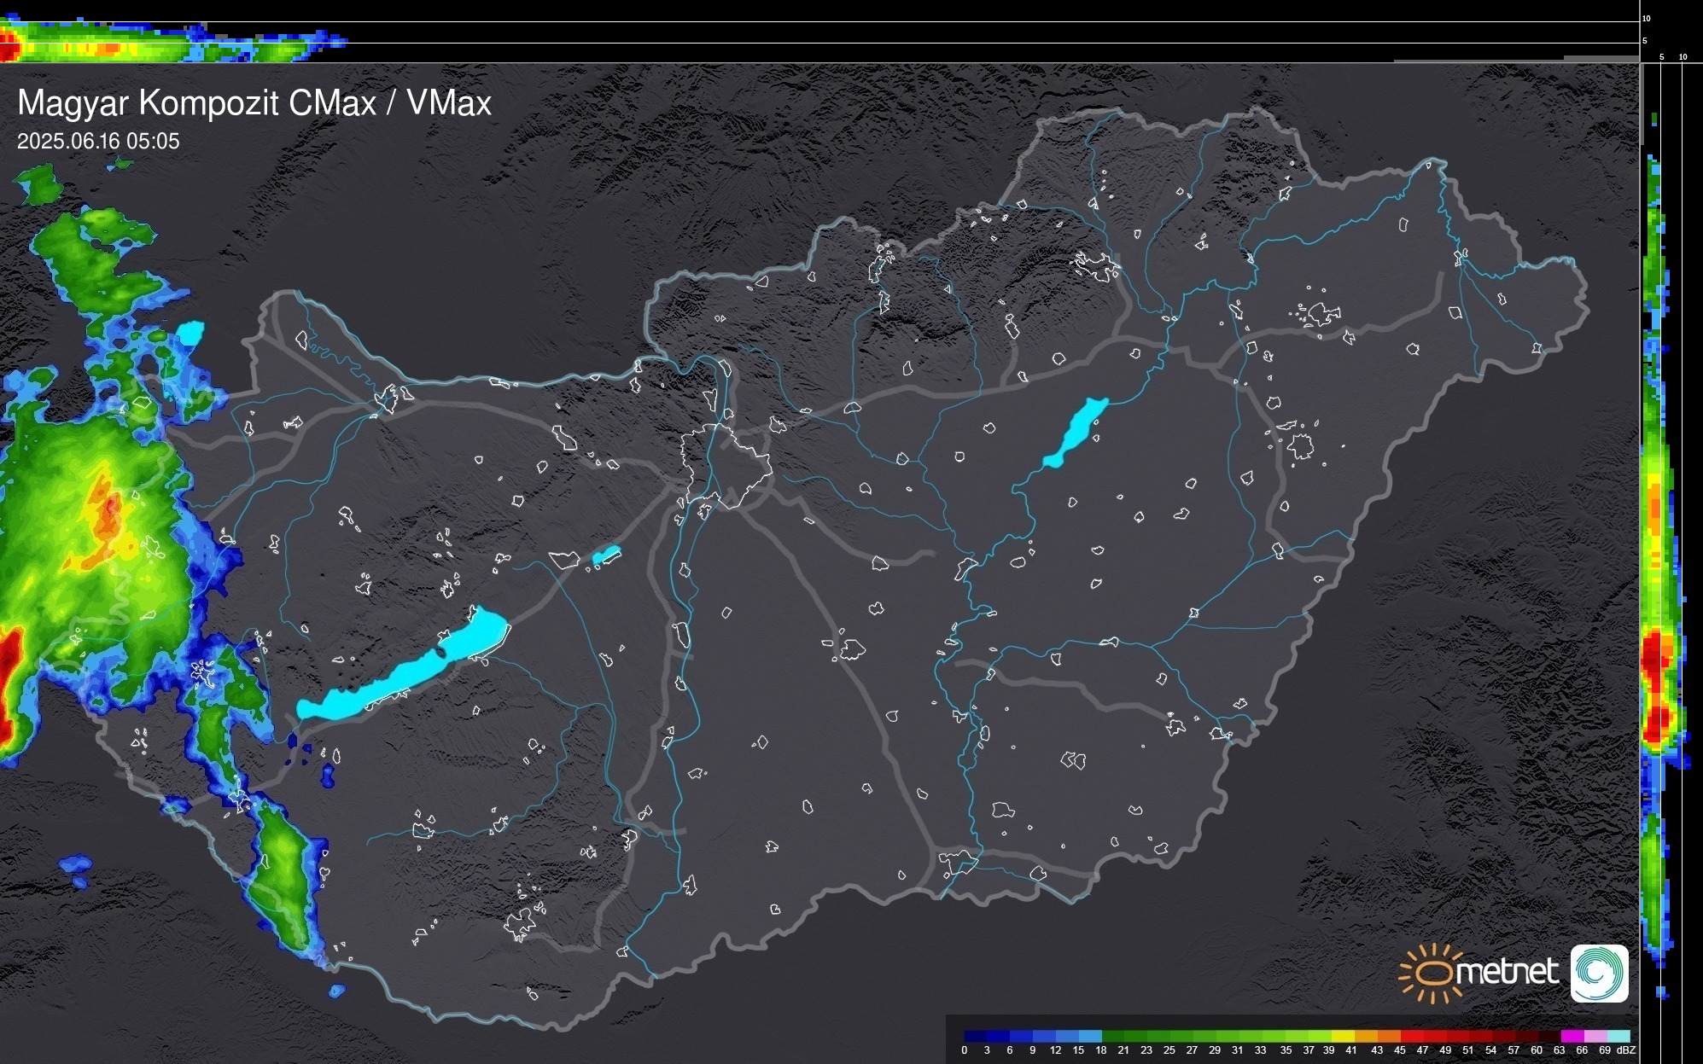Choose the light blue 15 dBZ swatch
This screenshot has width=1703, height=1064.
tap(1090, 1036)
